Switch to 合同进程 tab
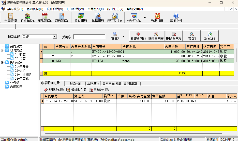 pyautogui.click(x=93, y=83)
